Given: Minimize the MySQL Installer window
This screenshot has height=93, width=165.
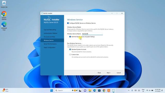Looking at the screenshot, I should tap(112, 13).
